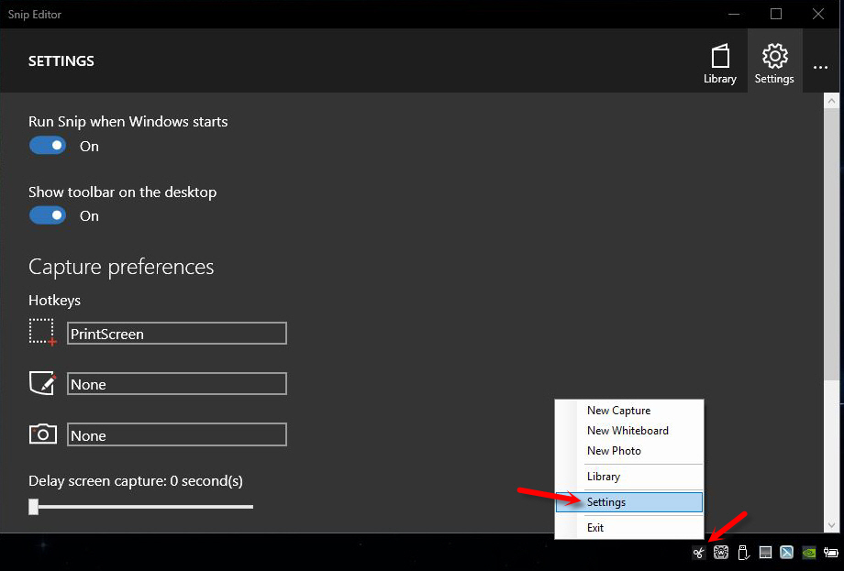Choose New Whiteboard in the context menu
The width and height of the screenshot is (844, 571).
point(627,431)
